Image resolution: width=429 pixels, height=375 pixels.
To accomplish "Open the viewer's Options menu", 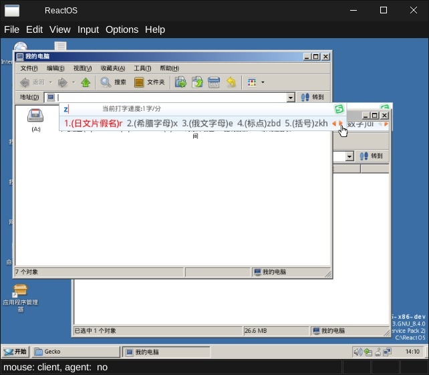I will coord(122,29).
